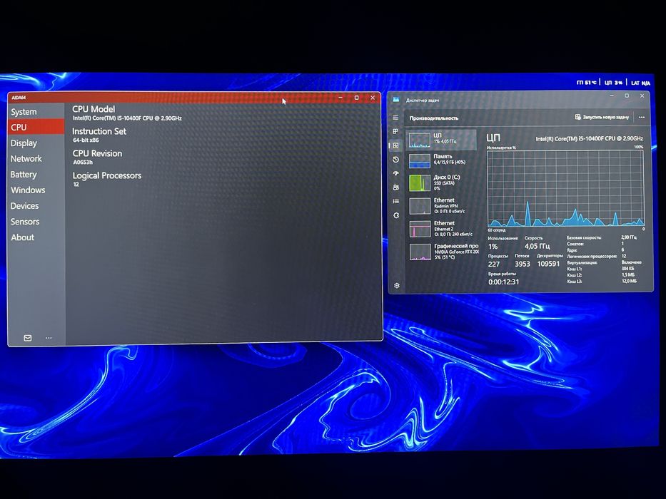Open Users page icon in Task Manager
The width and height of the screenshot is (666, 499).
(396, 187)
